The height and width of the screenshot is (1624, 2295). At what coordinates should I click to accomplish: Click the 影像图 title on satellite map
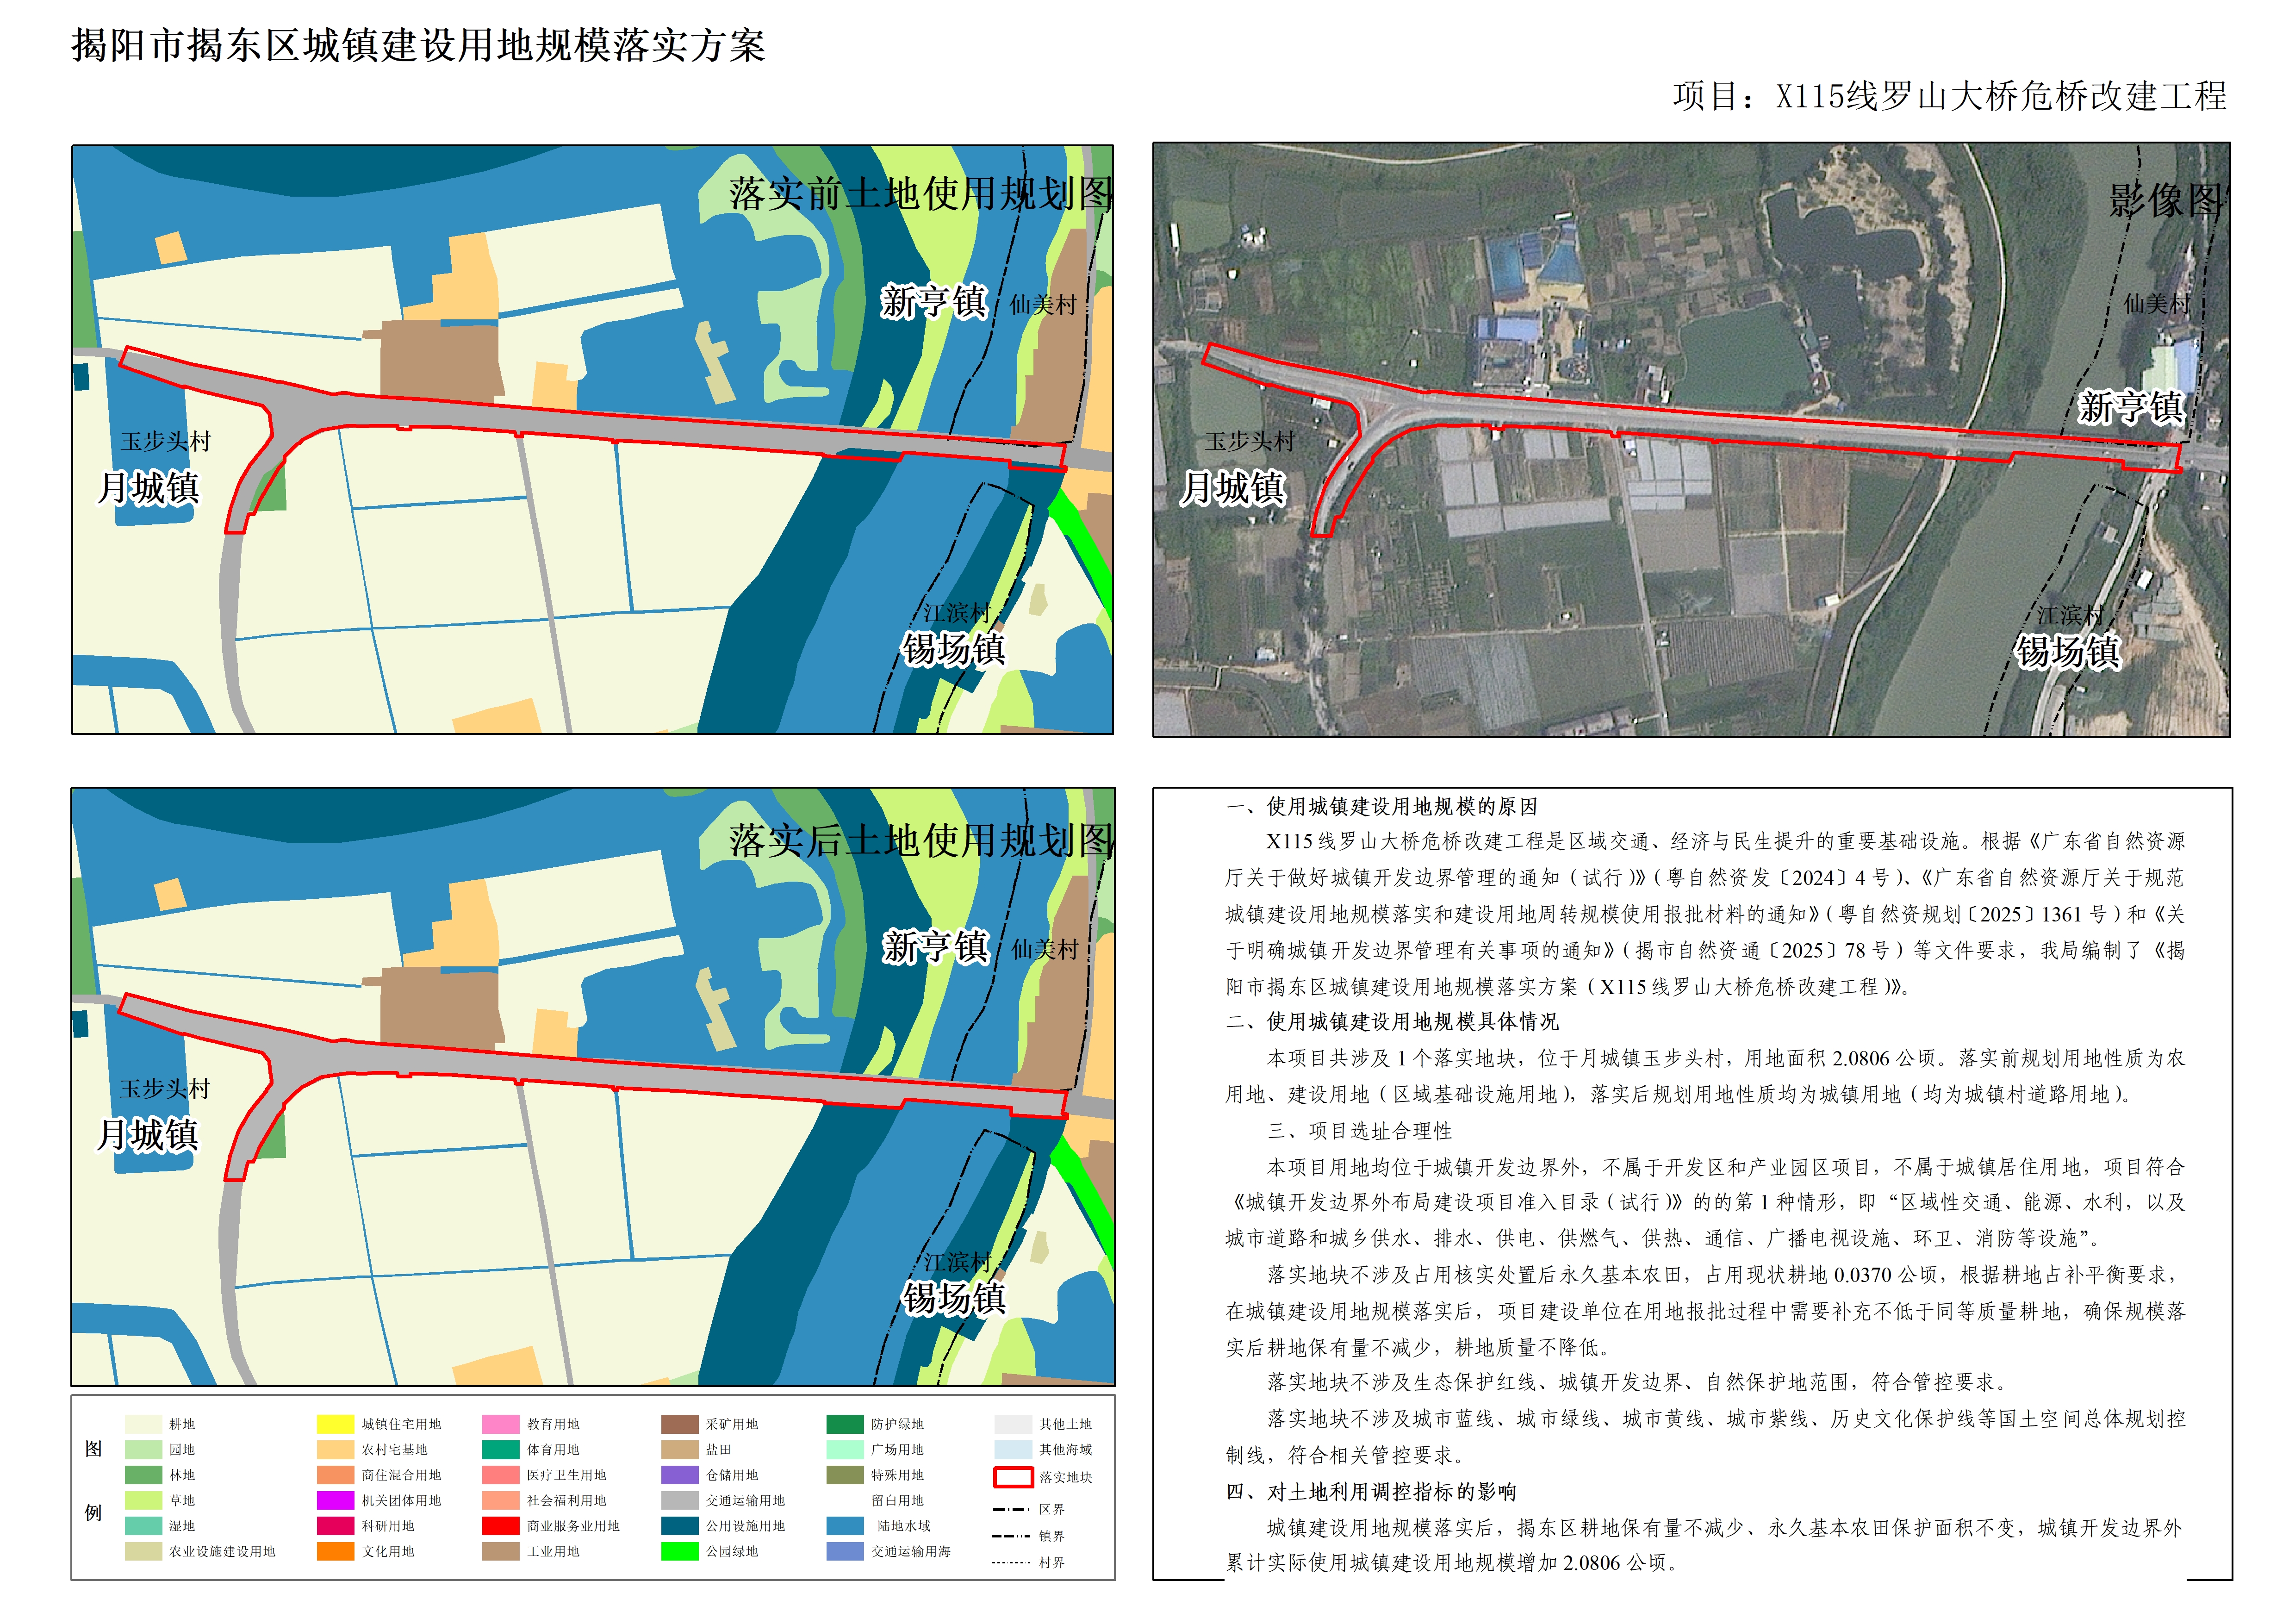coord(2166,201)
